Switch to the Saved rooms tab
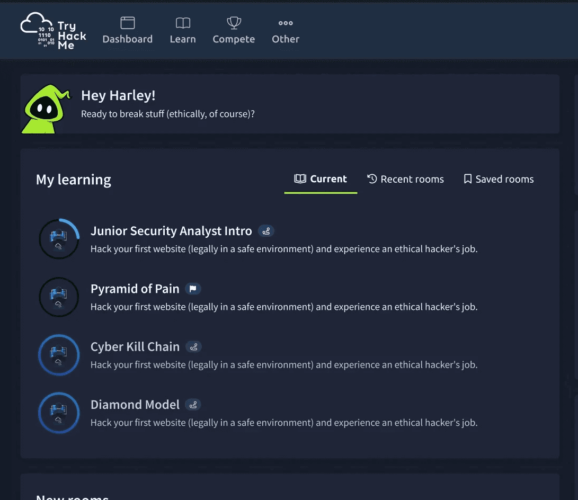Viewport: 578px width, 500px height. [x=499, y=179]
